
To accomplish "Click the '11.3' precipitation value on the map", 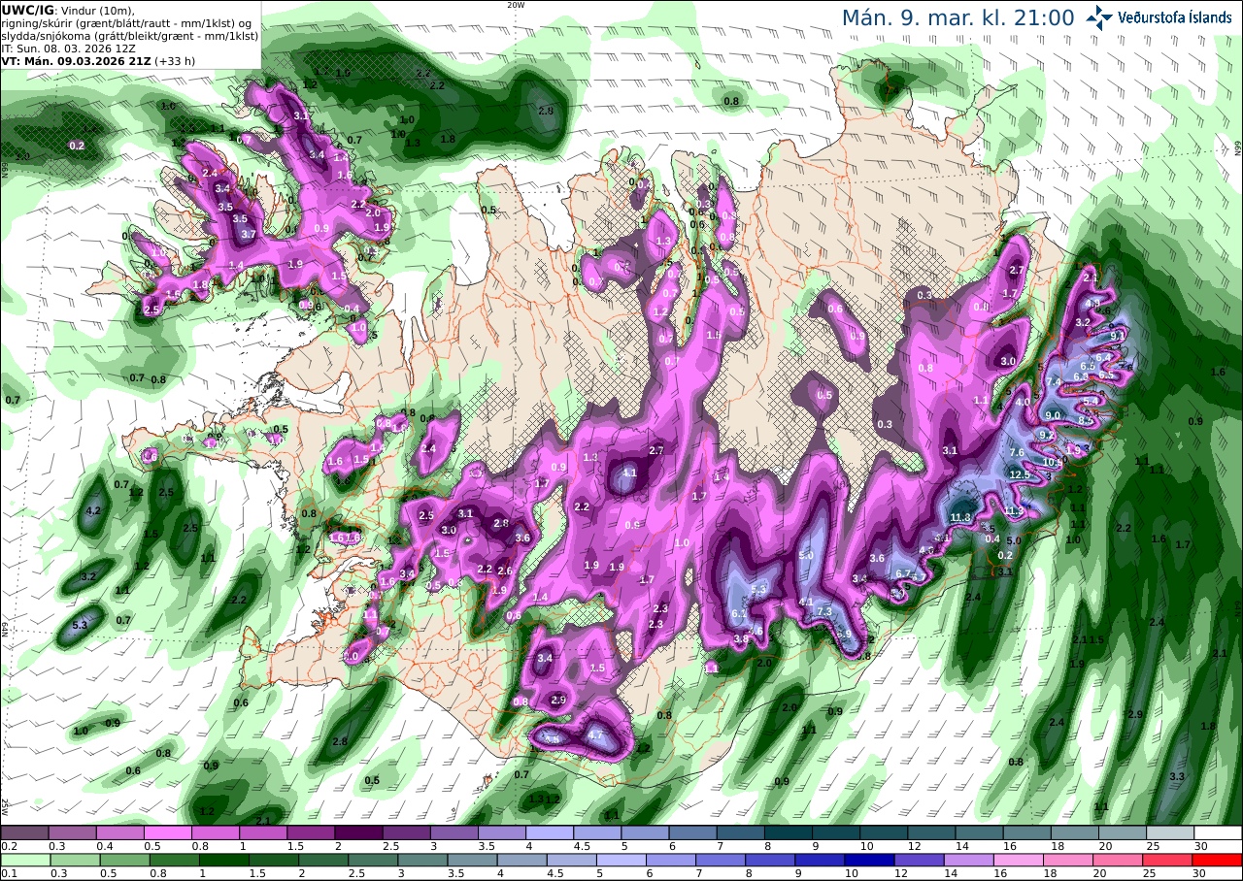I will (1014, 510).
